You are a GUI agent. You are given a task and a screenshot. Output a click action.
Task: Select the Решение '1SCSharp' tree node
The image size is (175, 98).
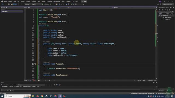coord(167,14)
